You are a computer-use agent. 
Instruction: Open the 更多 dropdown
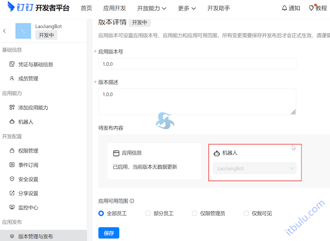tap(187, 8)
